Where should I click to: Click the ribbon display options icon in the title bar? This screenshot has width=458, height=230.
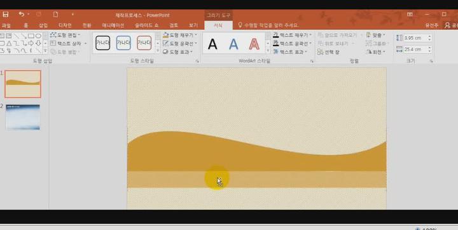[410, 15]
